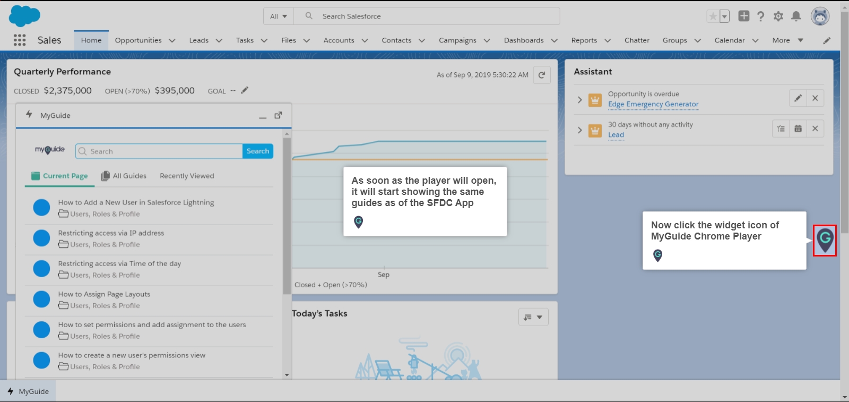Screen dimensions: 849x402
Task: Open the MyGuide item in the utility bar
Action: 28,391
